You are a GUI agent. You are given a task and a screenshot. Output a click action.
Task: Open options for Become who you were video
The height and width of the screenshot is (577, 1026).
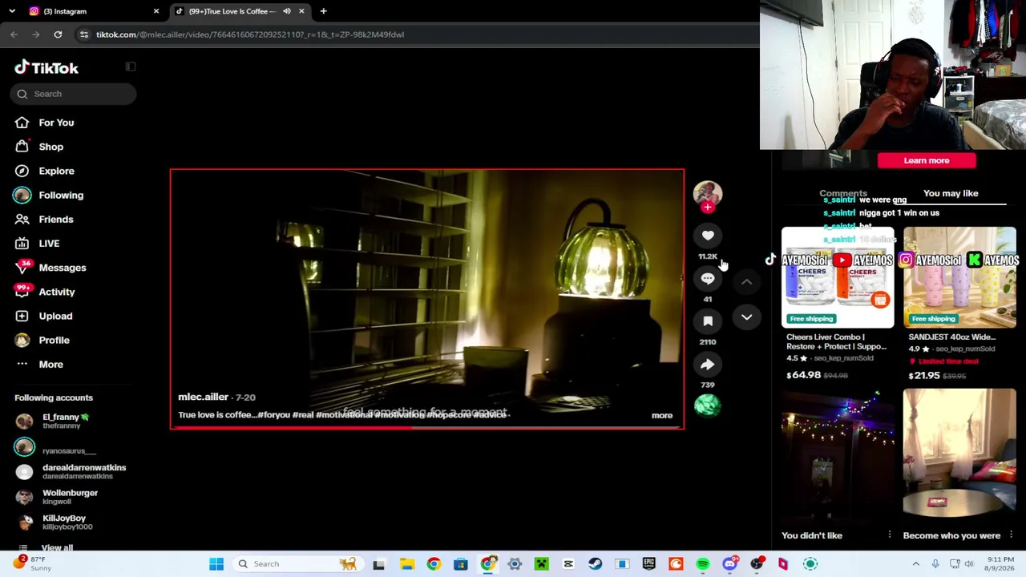coord(1012,535)
